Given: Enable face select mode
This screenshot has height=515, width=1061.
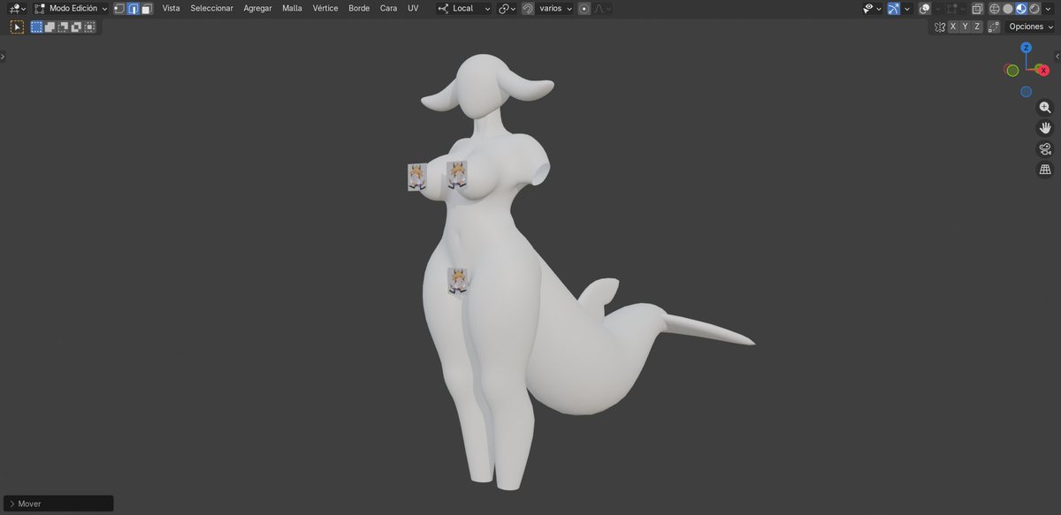Looking at the screenshot, I should 147,8.
